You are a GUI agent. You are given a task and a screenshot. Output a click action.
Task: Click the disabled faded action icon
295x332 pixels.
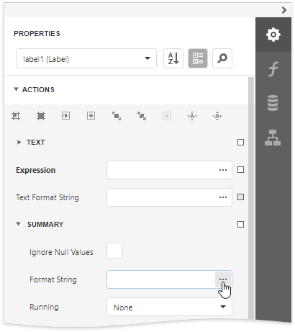click(167, 116)
